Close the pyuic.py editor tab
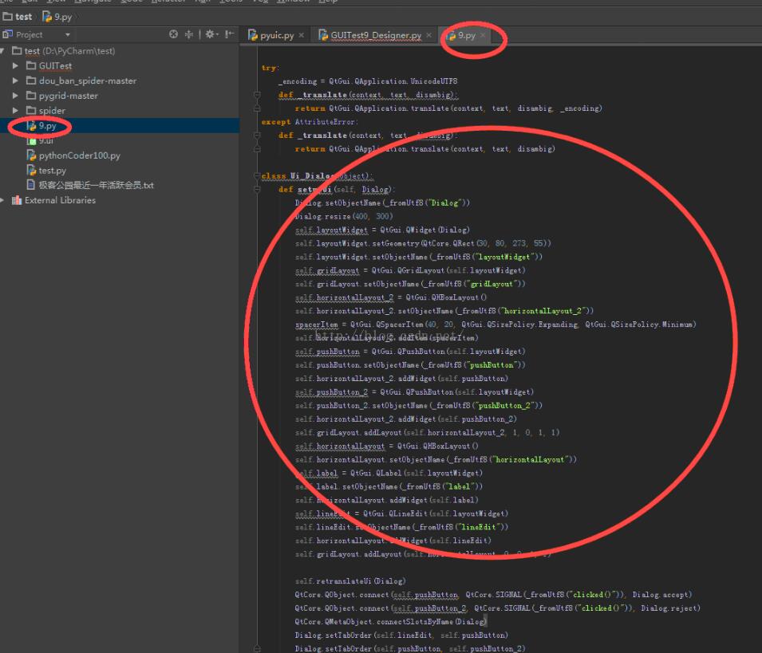The width and height of the screenshot is (762, 653). 301,36
